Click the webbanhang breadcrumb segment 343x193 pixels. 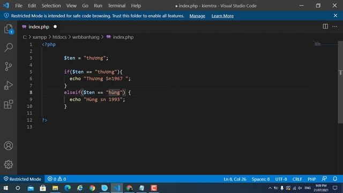(86, 37)
